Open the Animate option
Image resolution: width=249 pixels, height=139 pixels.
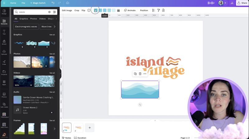130,10
